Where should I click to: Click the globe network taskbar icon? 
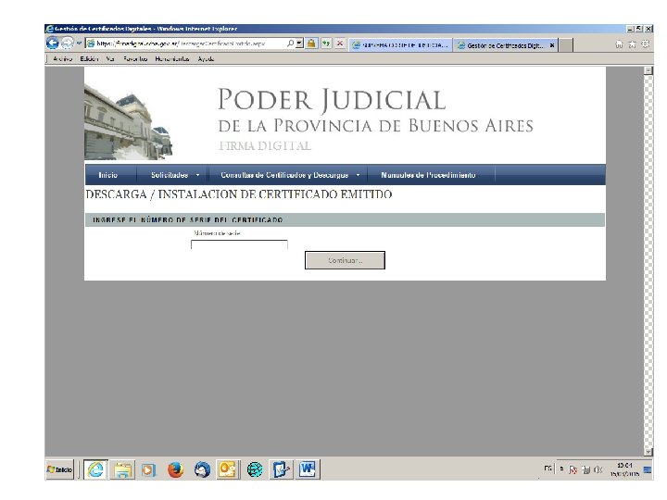pyautogui.click(x=255, y=469)
